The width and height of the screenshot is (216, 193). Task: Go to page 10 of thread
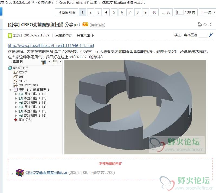coord(154,12)
